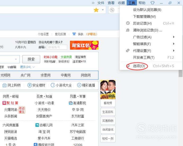
Task: Click the 高清影视 blue icon
Action: (71, 103)
